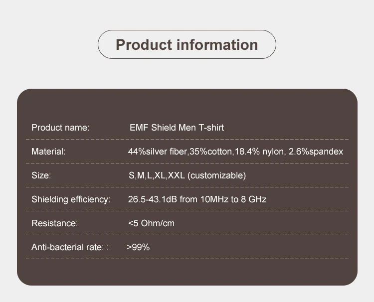
Task: Click the word "Product" in the heading
Action: (x=144, y=45)
